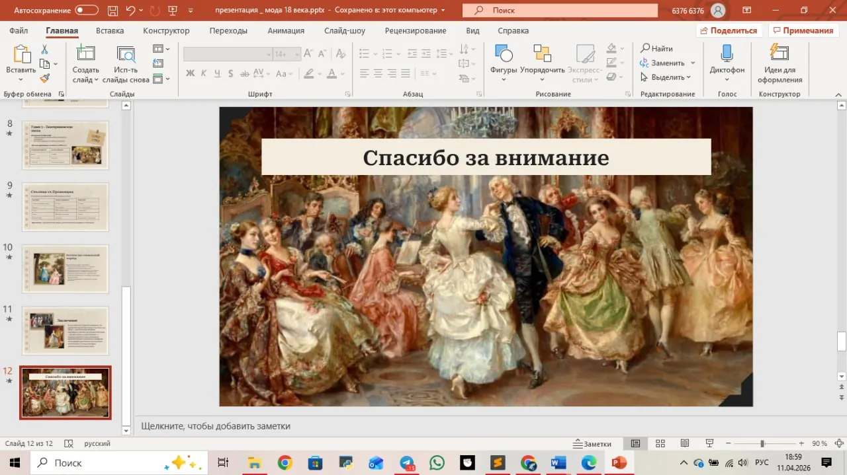Toggle the Заметки notes pane
The image size is (847, 475).
point(592,443)
